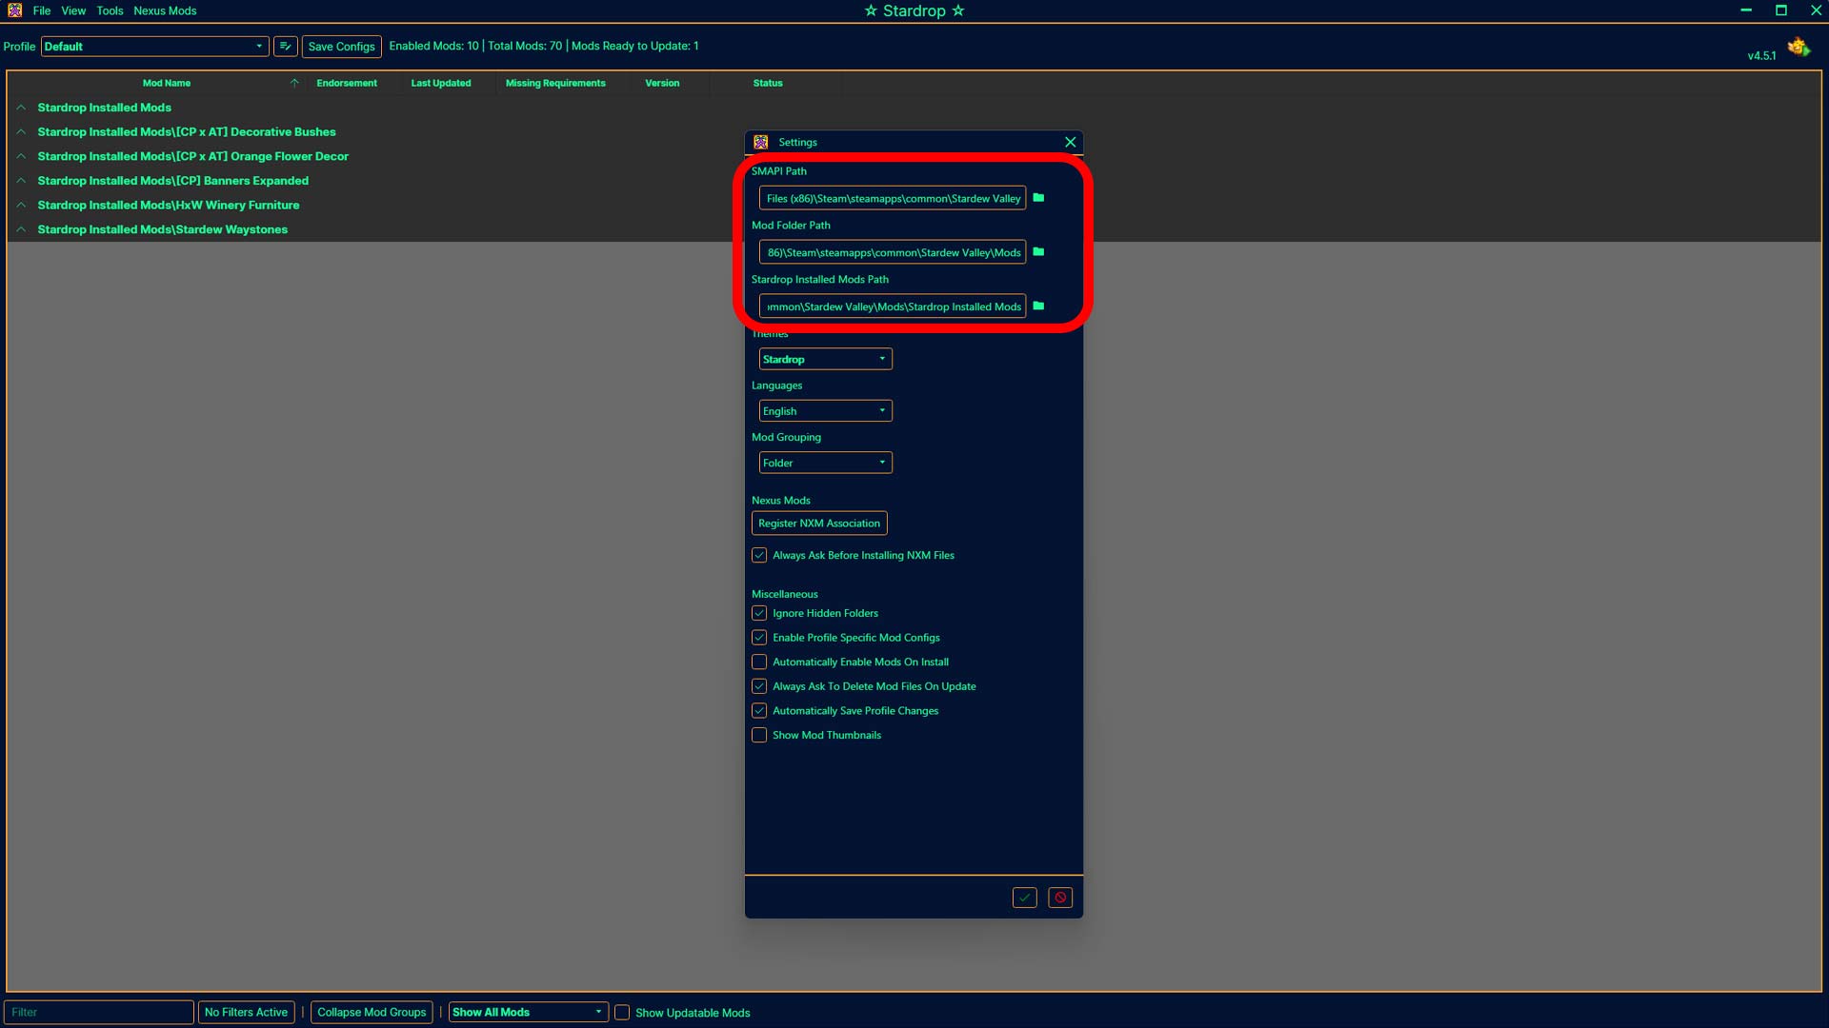Browse for the Stardrop Installed Mods Path
Image resolution: width=1829 pixels, height=1028 pixels.
click(1039, 306)
